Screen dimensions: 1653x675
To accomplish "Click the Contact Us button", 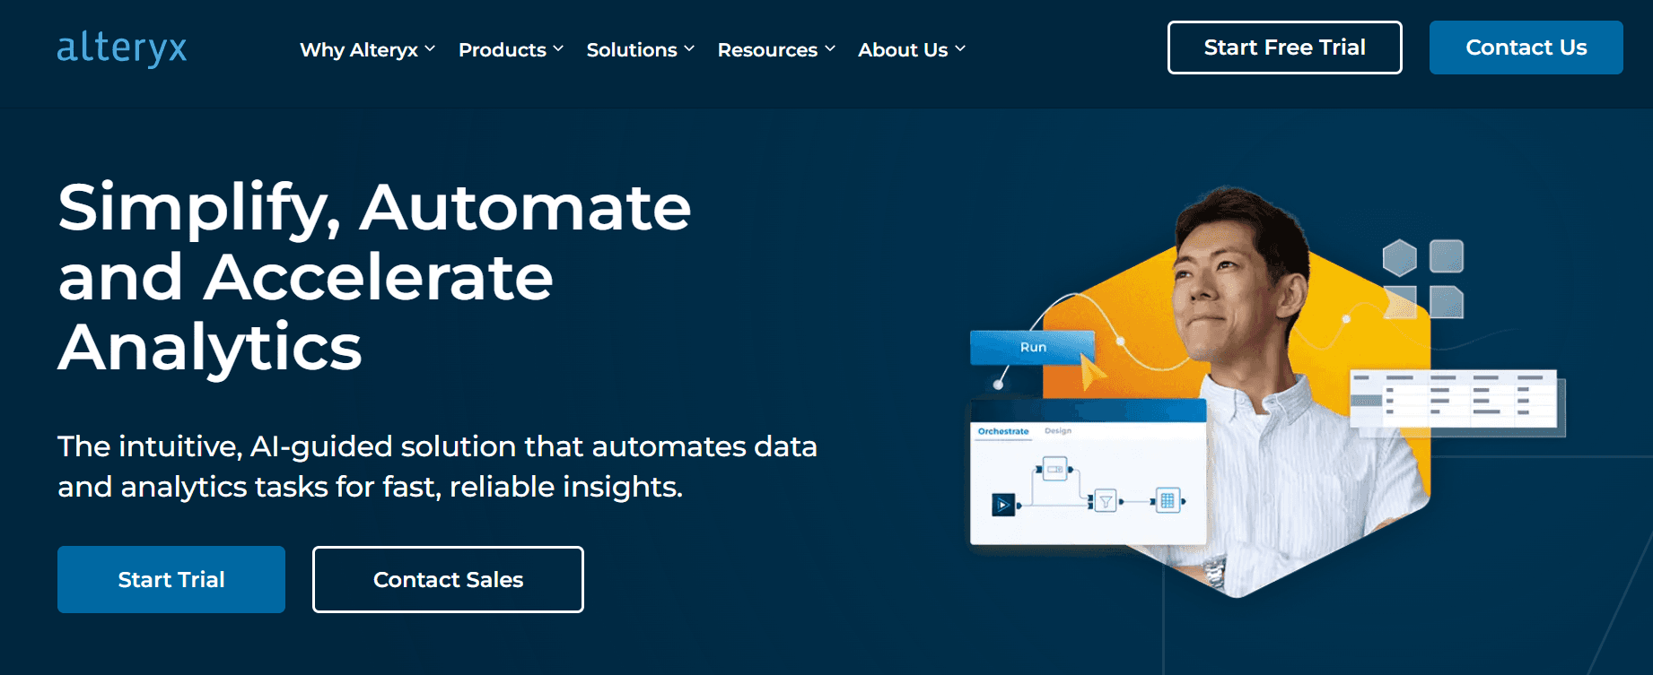I will point(1526,48).
